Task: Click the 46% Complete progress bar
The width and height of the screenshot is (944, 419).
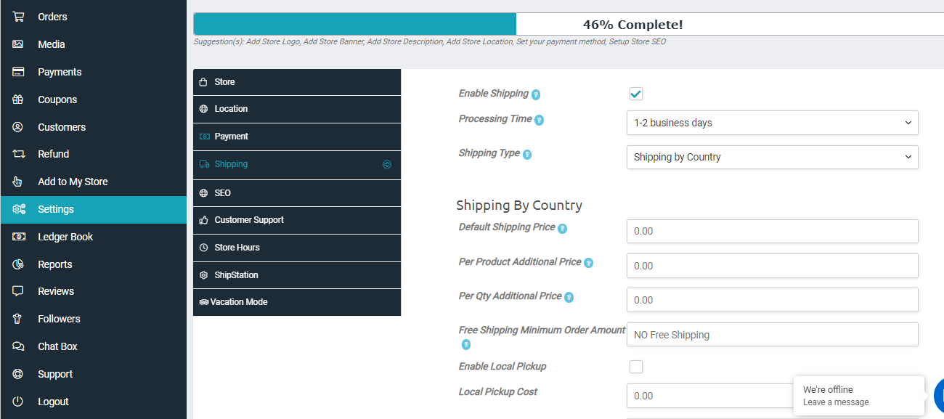Action: coord(569,24)
